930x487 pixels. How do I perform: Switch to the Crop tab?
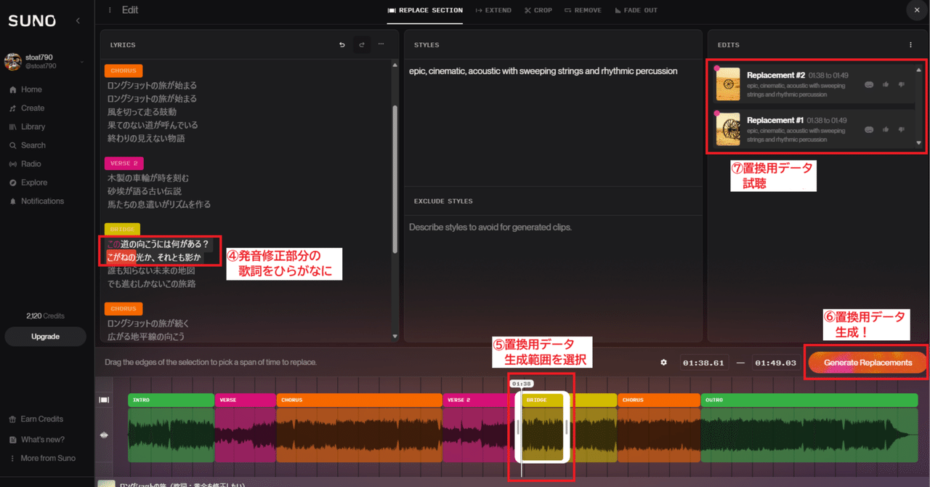(x=538, y=10)
